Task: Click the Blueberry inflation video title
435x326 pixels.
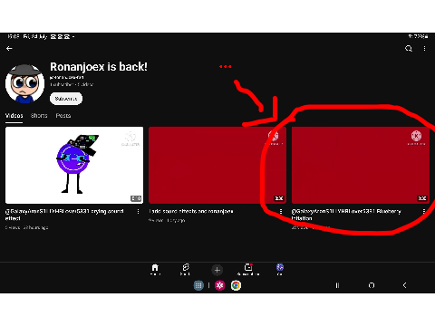Action: 346,215
